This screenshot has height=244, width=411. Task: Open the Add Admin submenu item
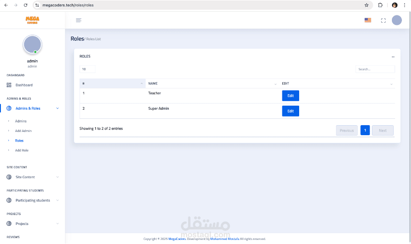pyautogui.click(x=23, y=131)
